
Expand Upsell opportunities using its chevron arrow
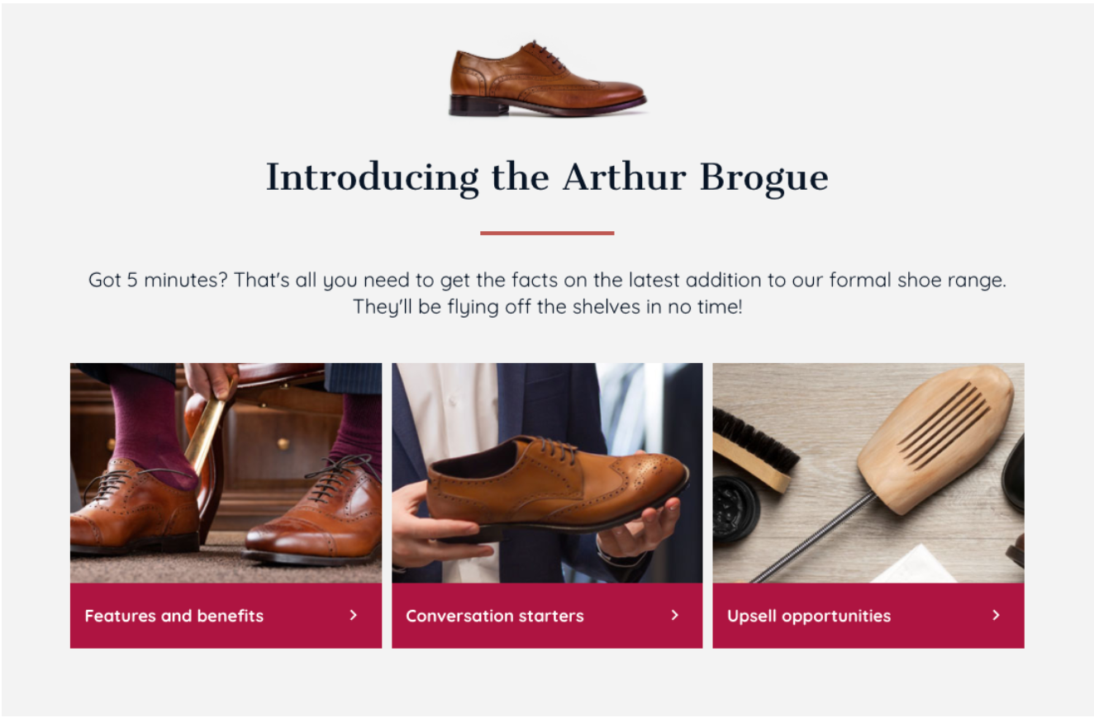[x=996, y=615]
